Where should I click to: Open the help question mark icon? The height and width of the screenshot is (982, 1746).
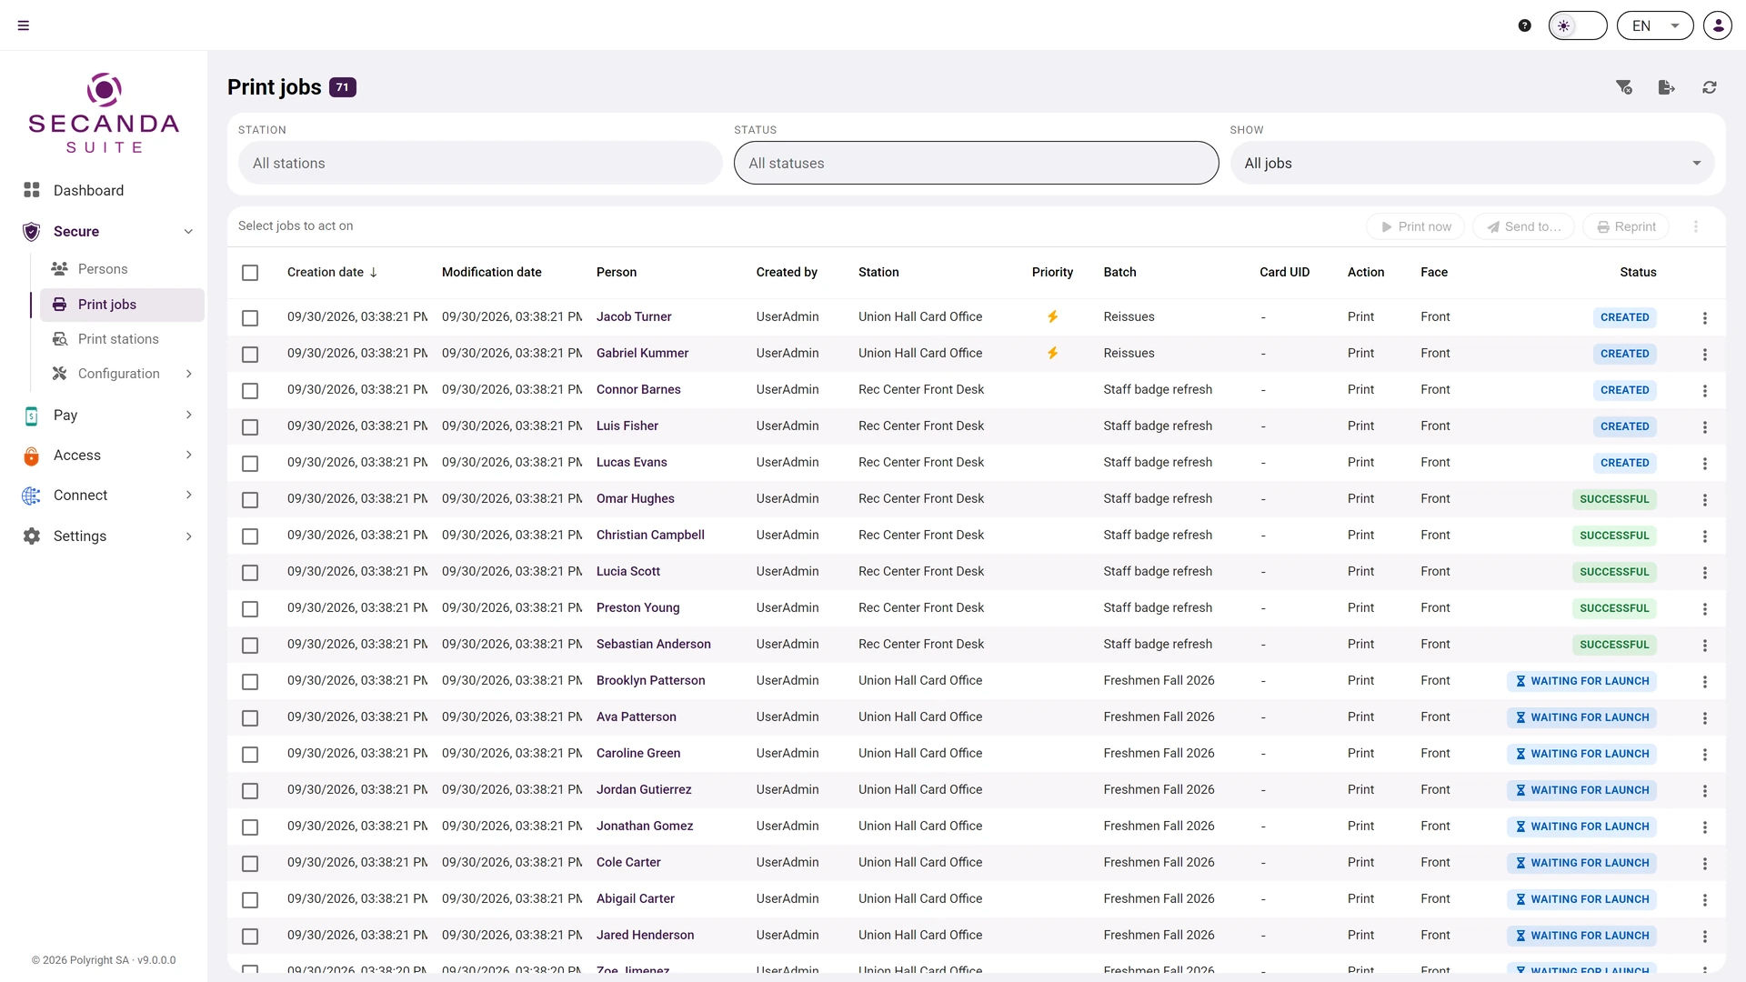1525,25
